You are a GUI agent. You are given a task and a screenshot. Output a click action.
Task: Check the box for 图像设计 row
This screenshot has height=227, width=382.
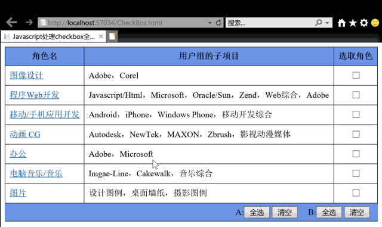click(x=356, y=76)
